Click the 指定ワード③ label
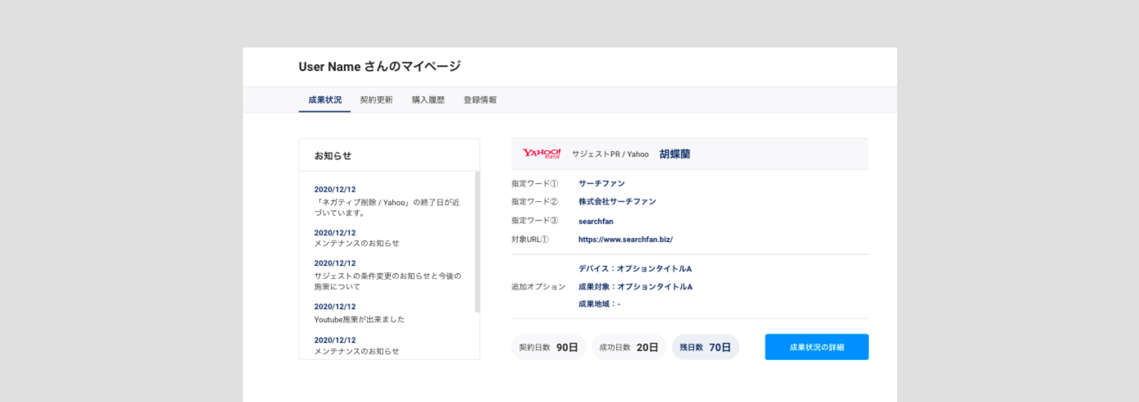 click(534, 221)
